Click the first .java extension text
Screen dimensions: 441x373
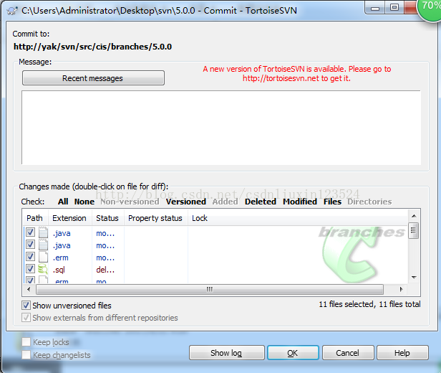point(62,233)
